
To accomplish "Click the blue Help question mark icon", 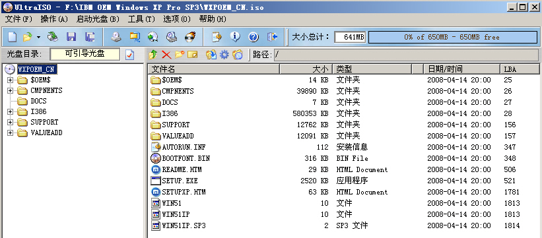I will click(254, 37).
